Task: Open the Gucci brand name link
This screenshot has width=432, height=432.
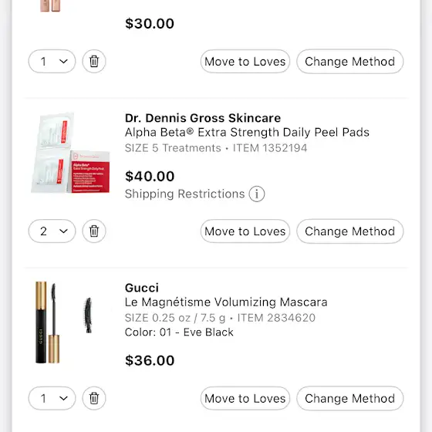Action: 142,288
